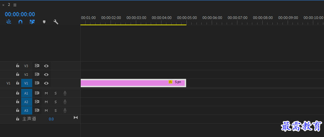Toggle sync lock on track V3
This screenshot has width=324, height=137.
tap(37, 66)
